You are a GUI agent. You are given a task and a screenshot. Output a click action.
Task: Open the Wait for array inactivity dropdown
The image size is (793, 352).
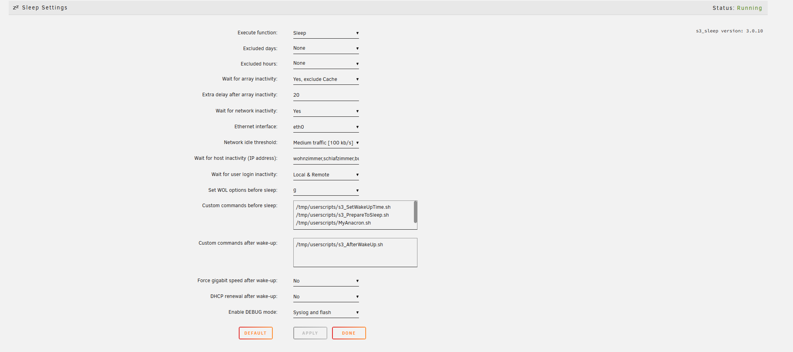[326, 79]
